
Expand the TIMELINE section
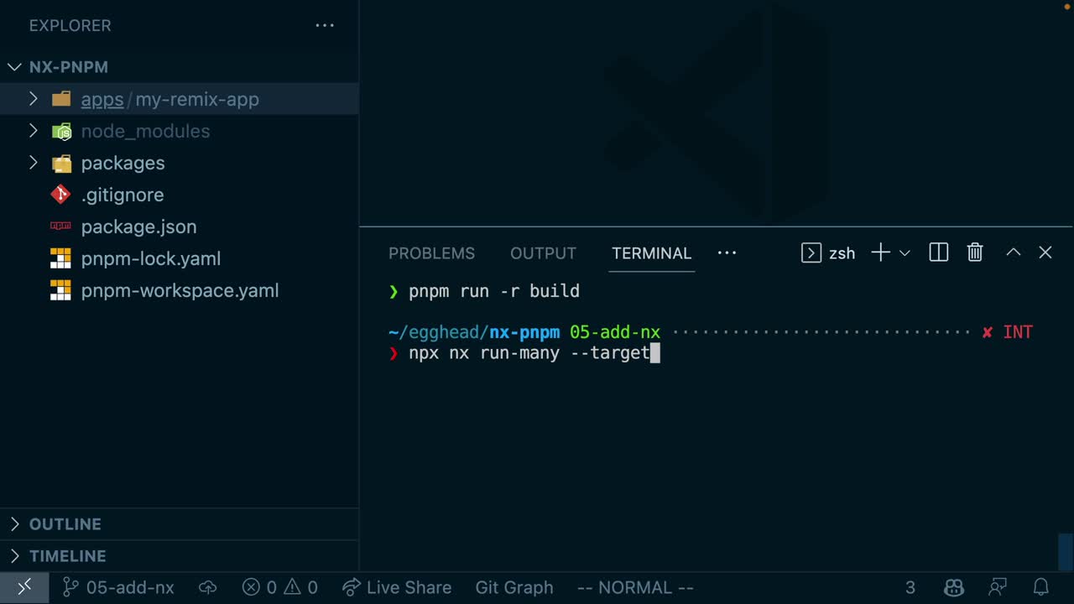point(67,556)
